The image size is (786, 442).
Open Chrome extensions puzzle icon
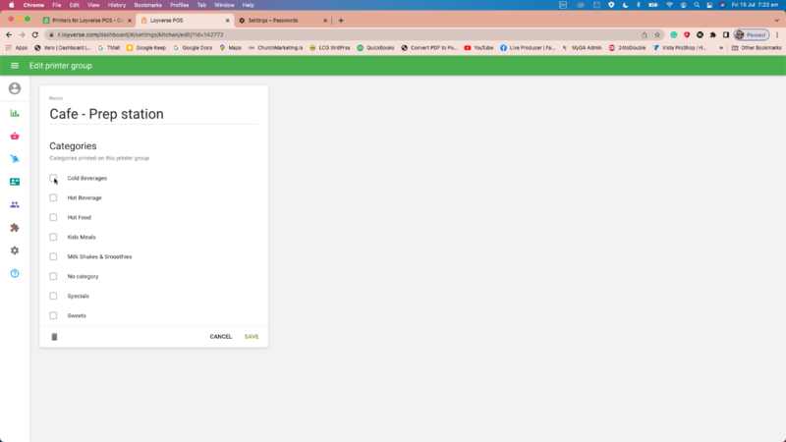click(713, 34)
